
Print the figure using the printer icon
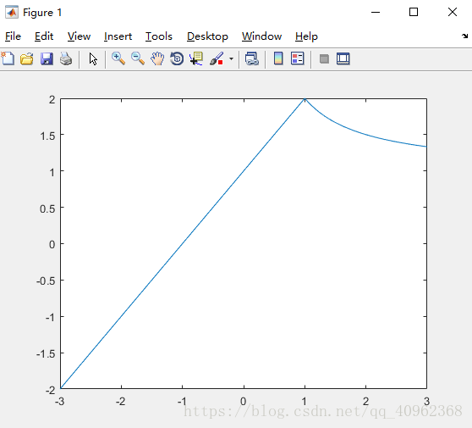click(66, 58)
